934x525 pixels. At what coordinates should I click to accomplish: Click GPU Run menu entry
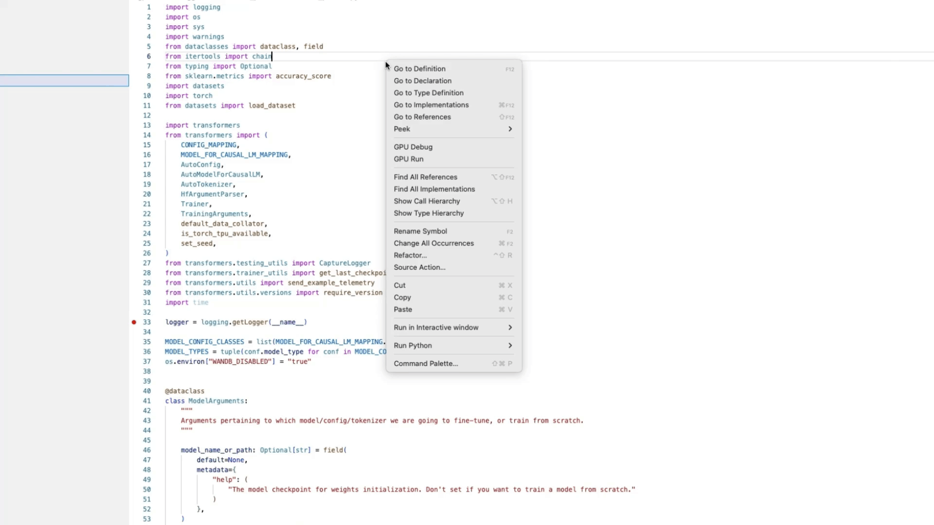point(408,159)
